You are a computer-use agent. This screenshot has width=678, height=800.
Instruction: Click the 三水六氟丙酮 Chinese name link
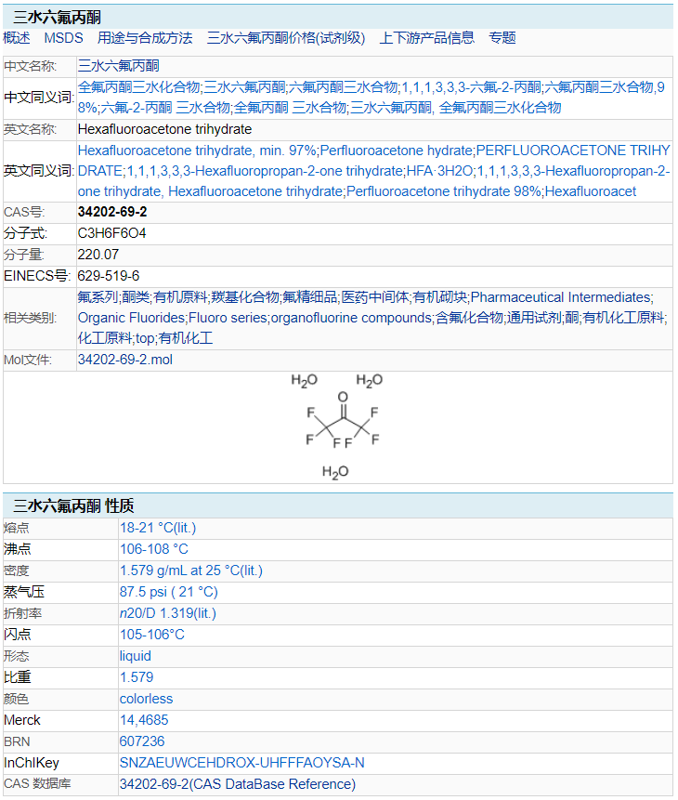coord(118,66)
